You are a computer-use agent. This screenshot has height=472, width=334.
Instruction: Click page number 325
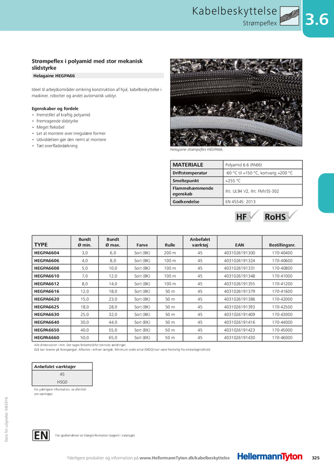[x=316, y=458]
